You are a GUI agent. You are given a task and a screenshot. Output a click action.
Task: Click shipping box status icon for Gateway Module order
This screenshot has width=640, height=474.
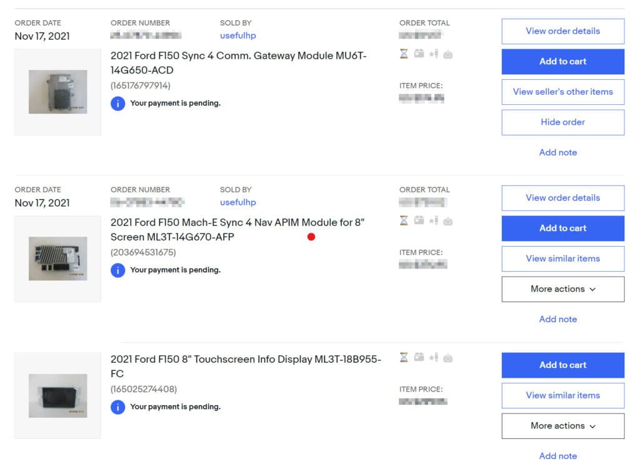point(419,54)
